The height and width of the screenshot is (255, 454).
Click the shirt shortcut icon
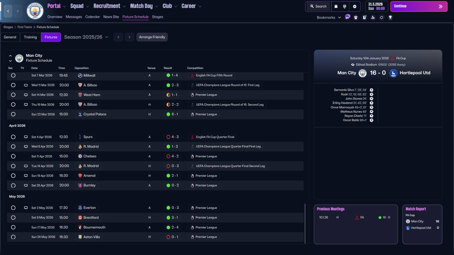coord(356,17)
